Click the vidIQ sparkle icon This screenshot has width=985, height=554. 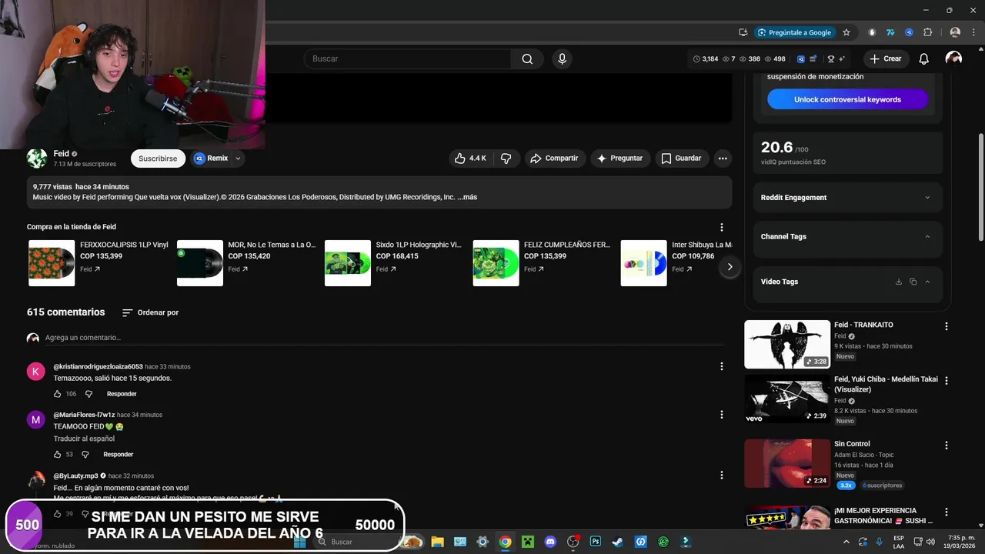[842, 58]
